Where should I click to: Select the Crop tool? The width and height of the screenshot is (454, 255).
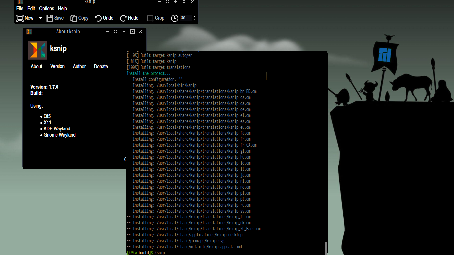155,18
